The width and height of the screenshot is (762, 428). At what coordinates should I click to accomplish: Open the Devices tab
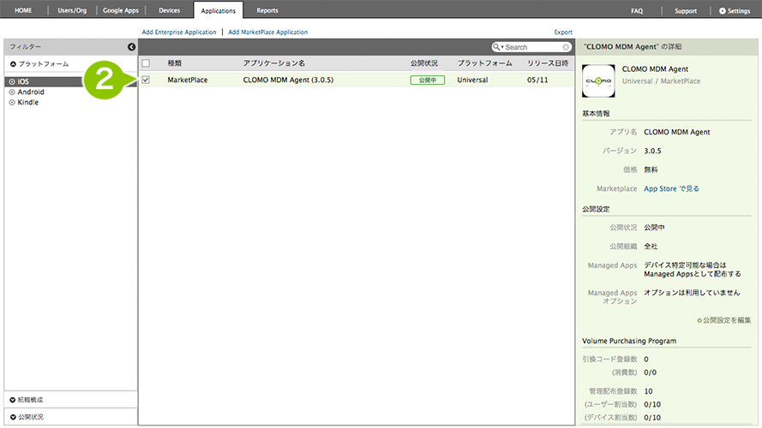click(169, 10)
